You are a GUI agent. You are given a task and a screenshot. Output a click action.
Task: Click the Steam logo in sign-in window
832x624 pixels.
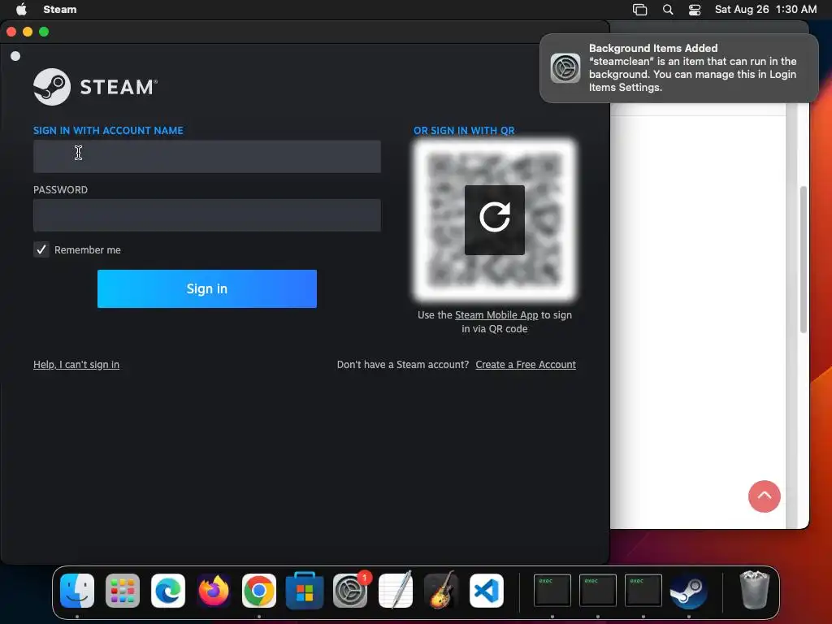(x=96, y=86)
